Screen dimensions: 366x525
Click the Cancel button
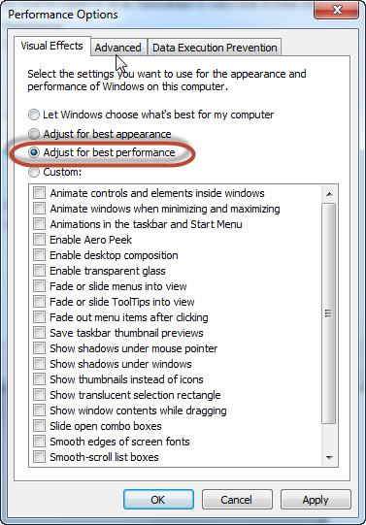(237, 500)
